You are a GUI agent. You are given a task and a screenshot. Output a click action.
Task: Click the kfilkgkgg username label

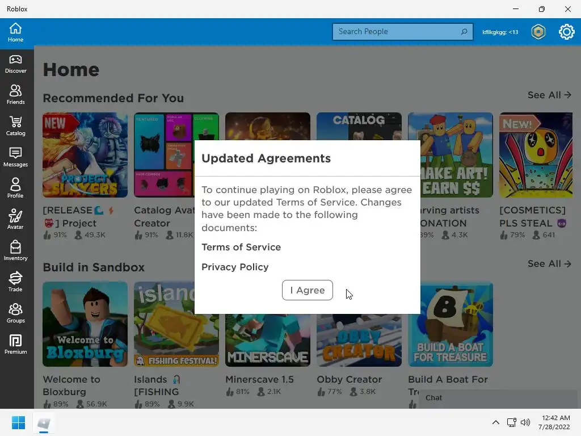500,32
